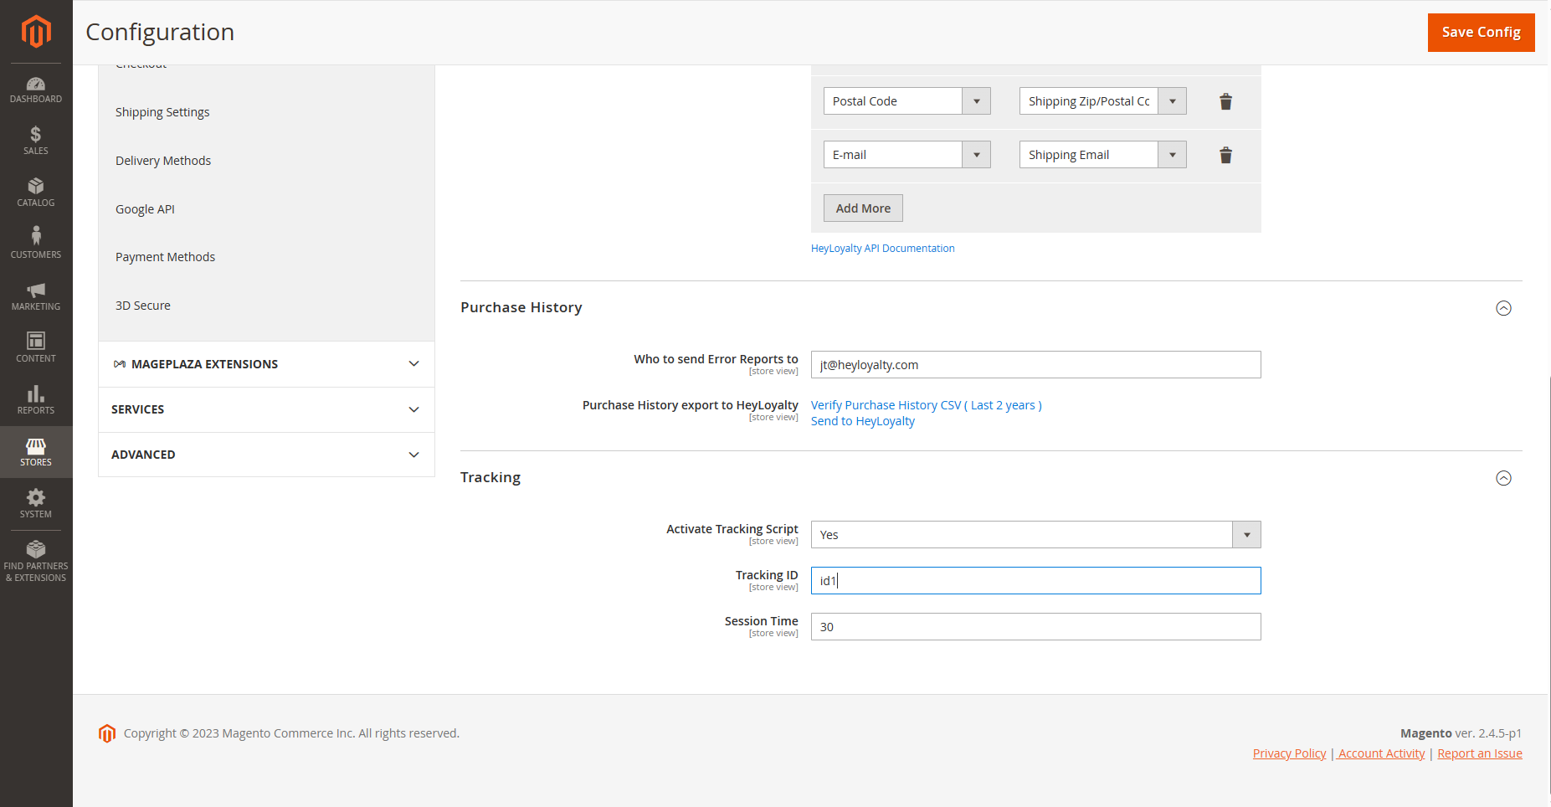Open the Customers menu
This screenshot has height=807, width=1551.
(x=36, y=244)
